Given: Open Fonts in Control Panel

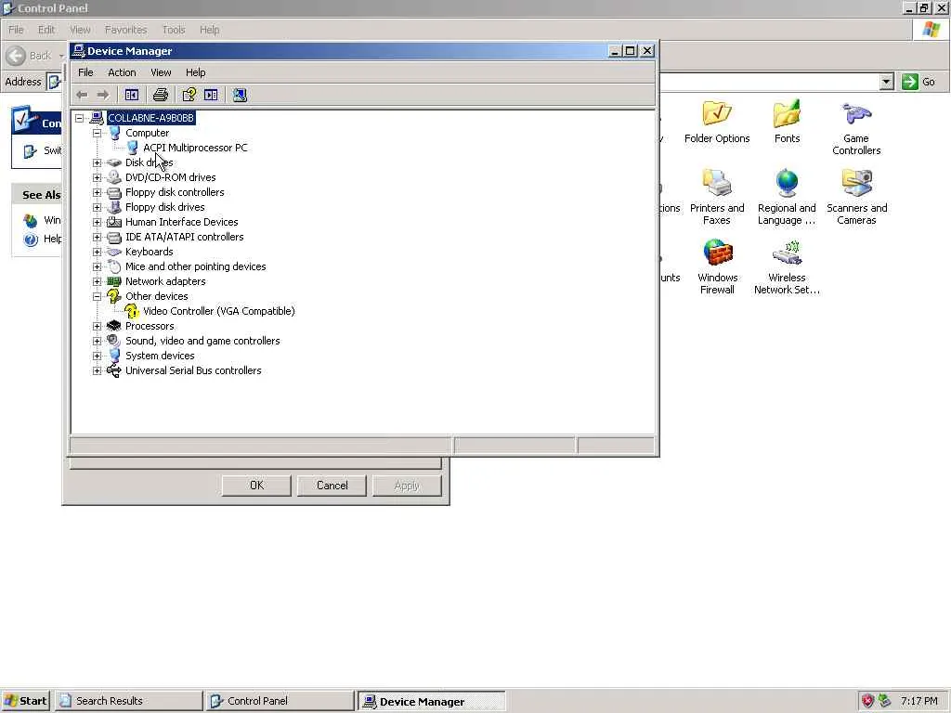Looking at the screenshot, I should point(787,122).
